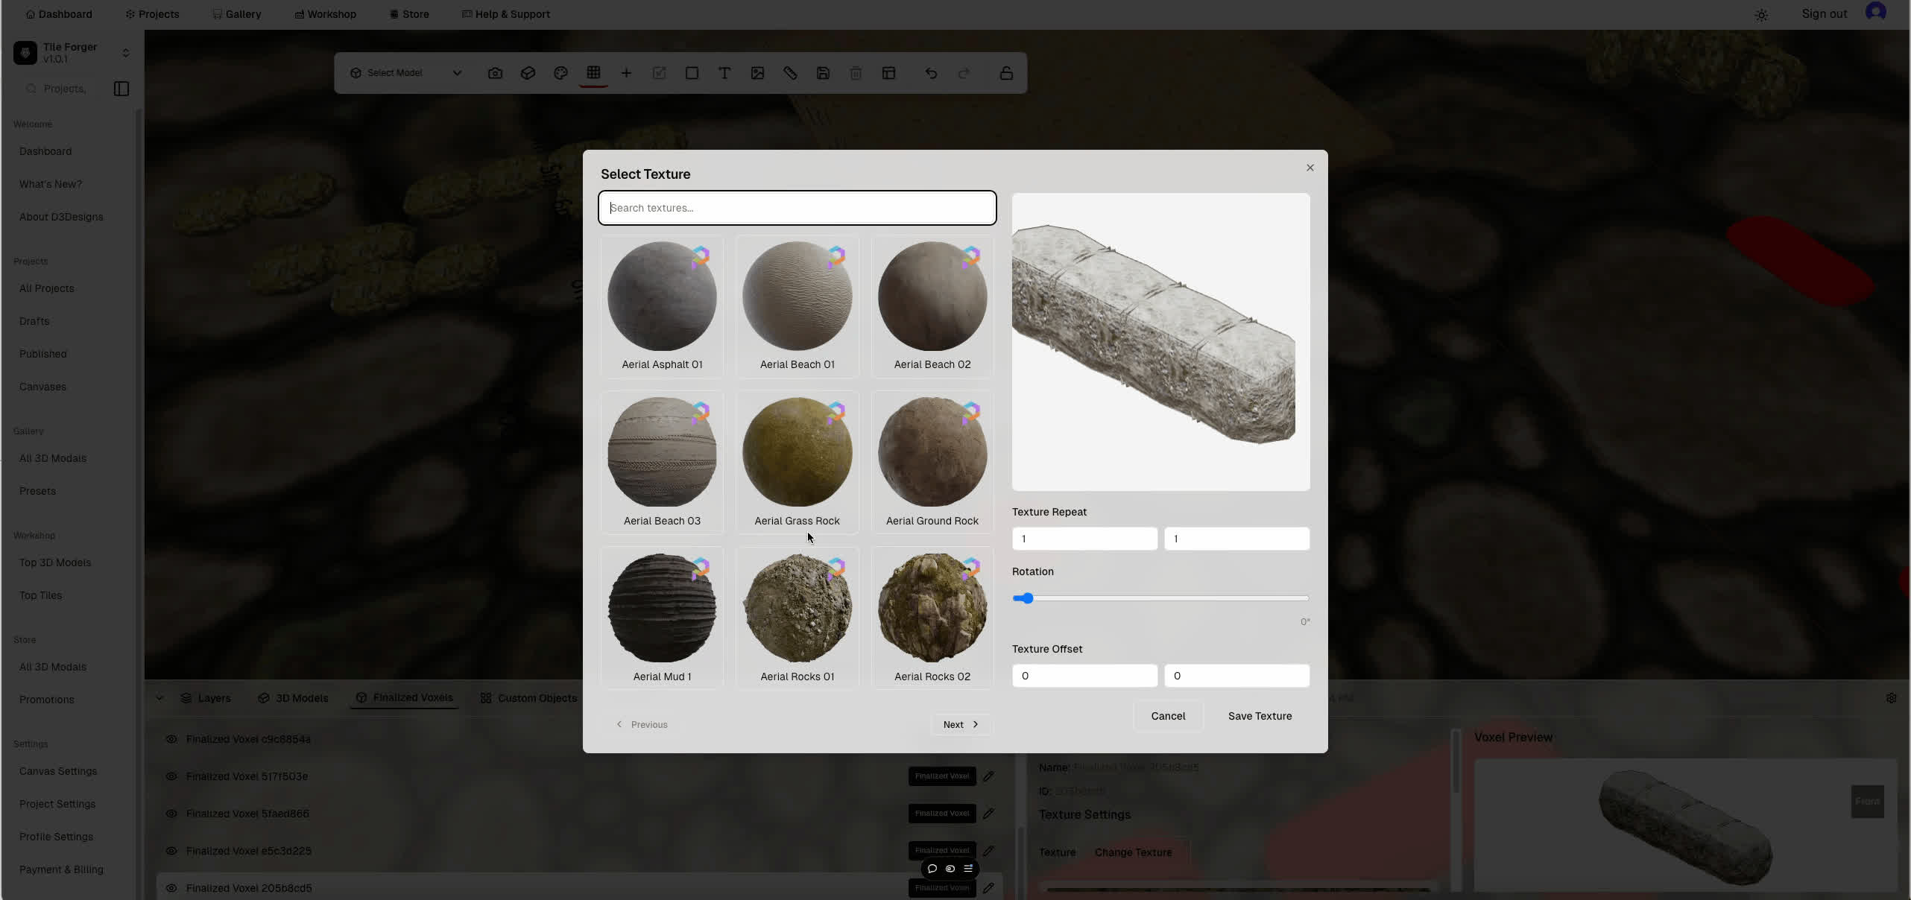Select the ruler measure tool icon

pos(790,73)
